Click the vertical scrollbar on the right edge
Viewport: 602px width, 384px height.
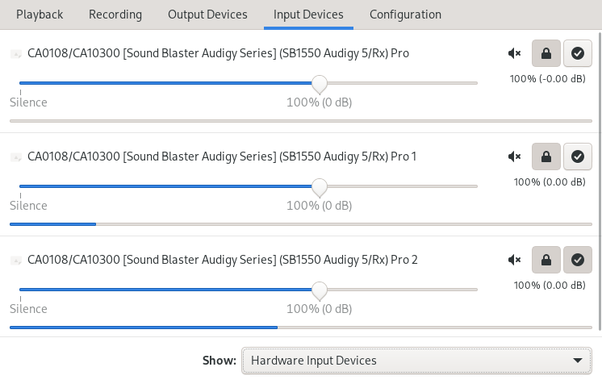[x=600, y=181]
